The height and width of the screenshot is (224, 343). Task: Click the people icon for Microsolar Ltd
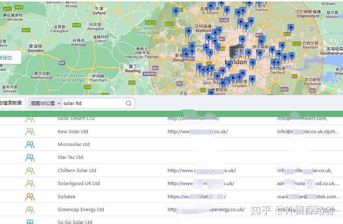point(30,144)
